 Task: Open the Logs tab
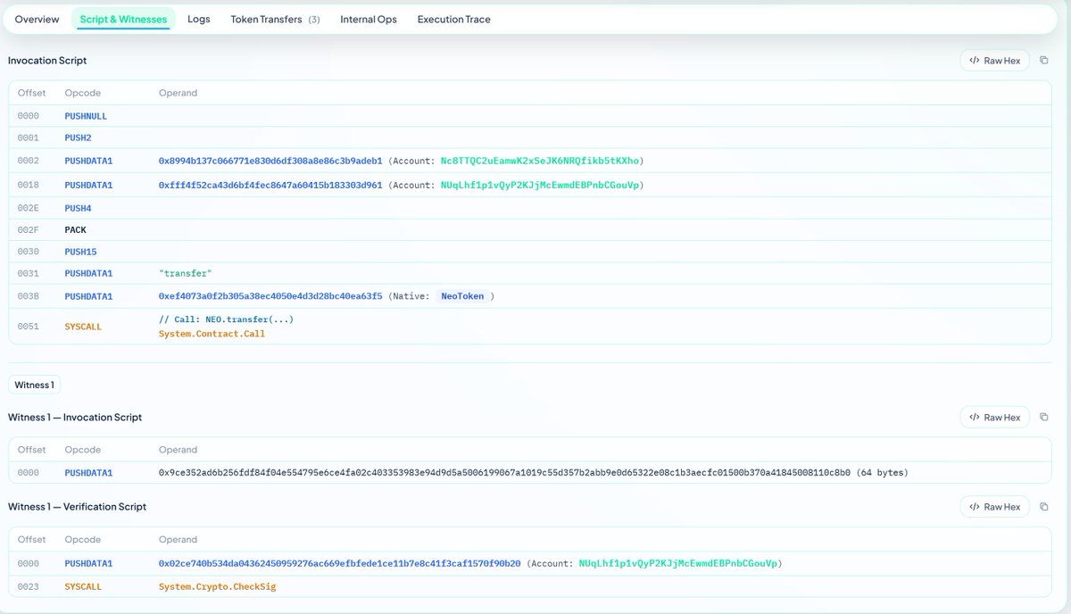click(199, 19)
